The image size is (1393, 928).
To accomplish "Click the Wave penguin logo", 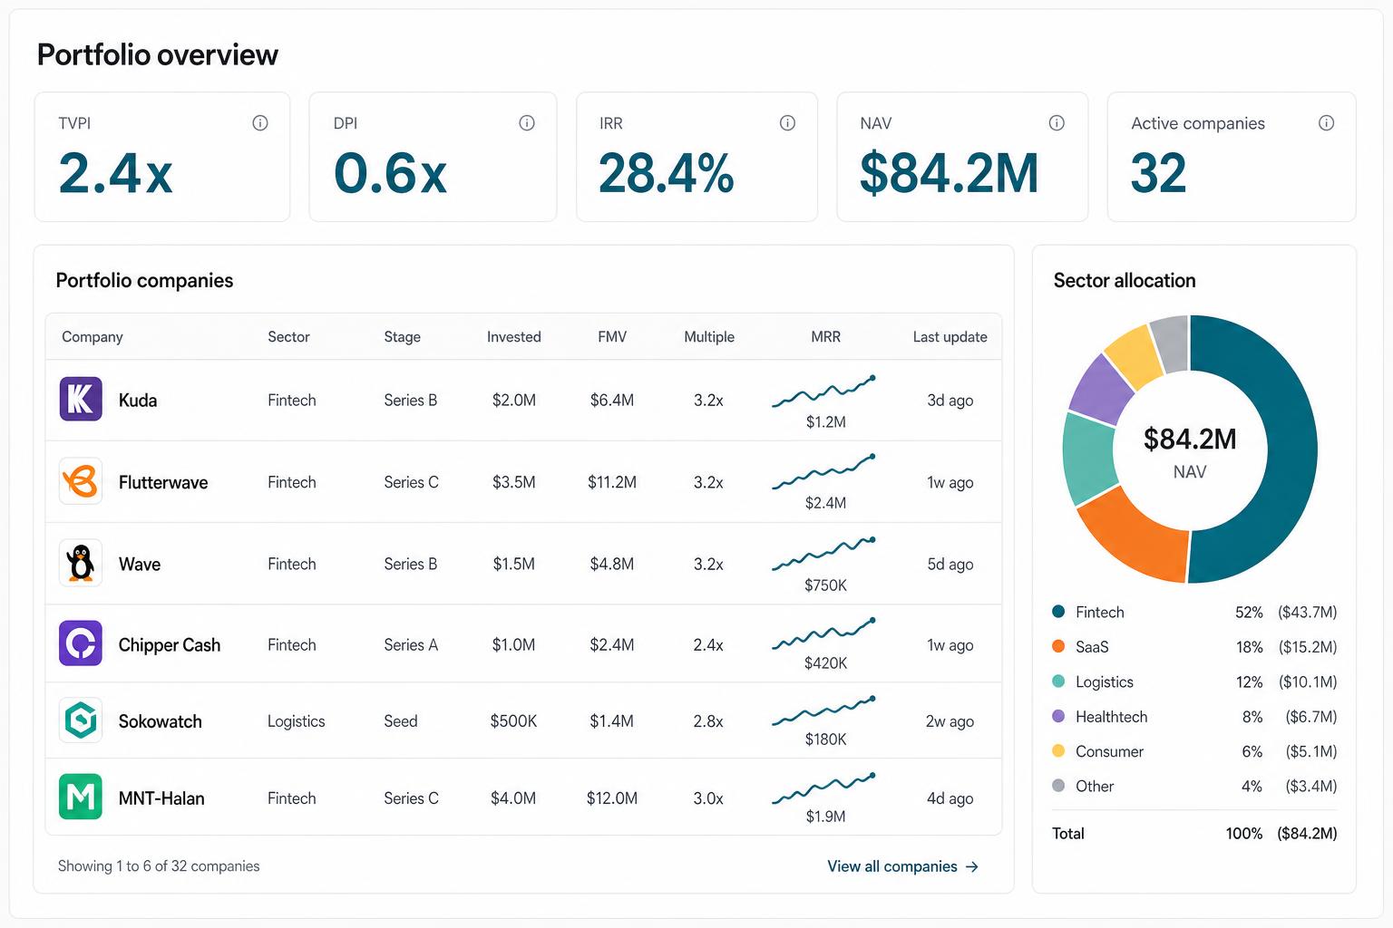I will click(81, 563).
